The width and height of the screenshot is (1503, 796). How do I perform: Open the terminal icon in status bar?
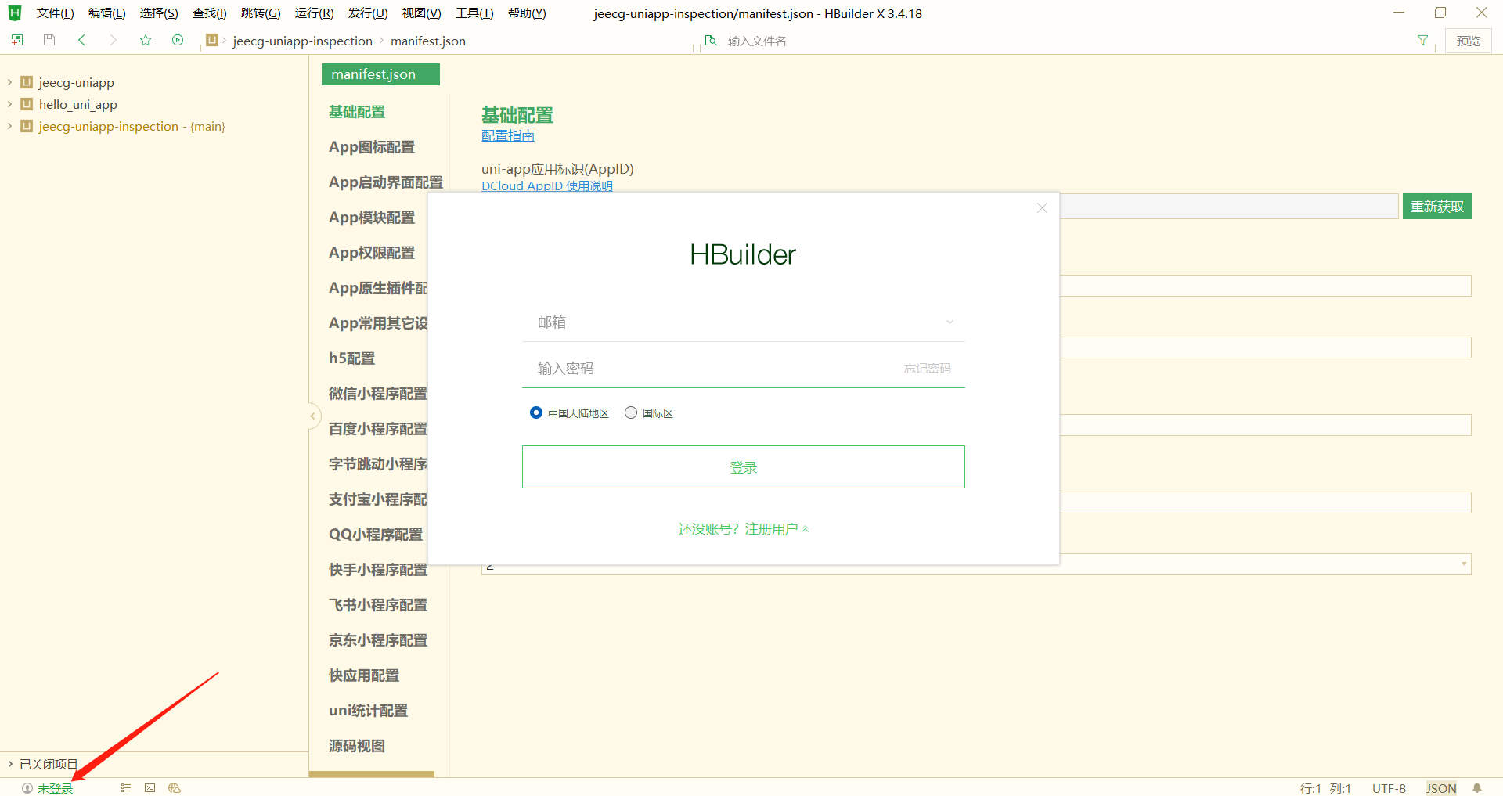click(150, 788)
